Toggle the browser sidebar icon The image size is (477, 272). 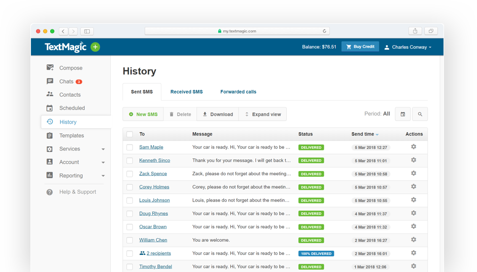click(87, 31)
